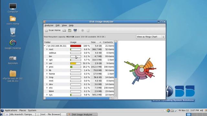Viewport: 207px width, 116px height.
Task: Expand the usr folder row
Action: pyautogui.click(x=47, y=63)
